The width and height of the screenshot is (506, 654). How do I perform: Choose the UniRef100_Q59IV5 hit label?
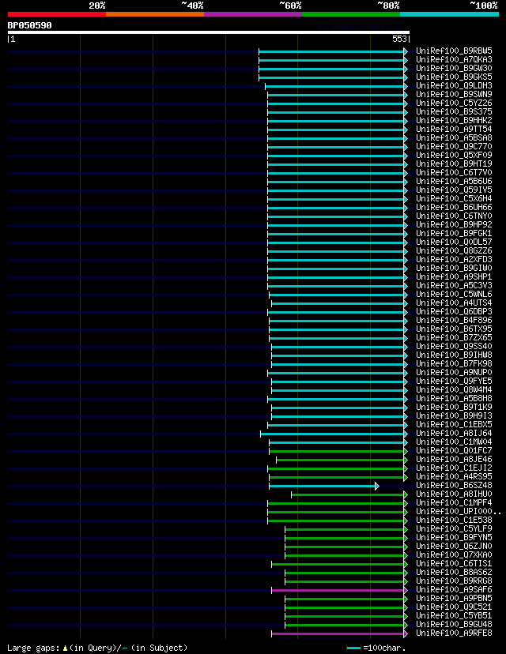[454, 190]
